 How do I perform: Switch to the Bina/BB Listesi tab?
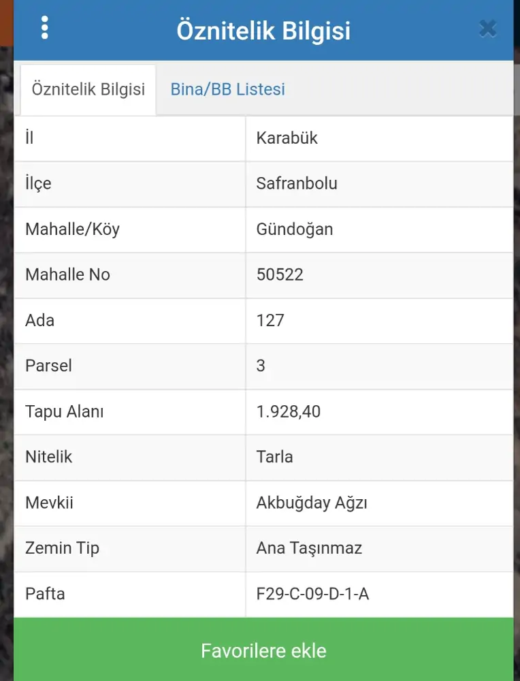[227, 89]
